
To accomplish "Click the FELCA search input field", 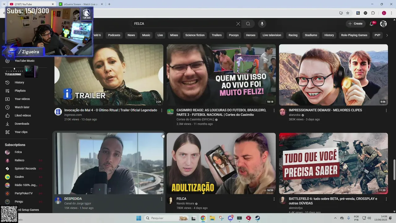I will point(184,24).
